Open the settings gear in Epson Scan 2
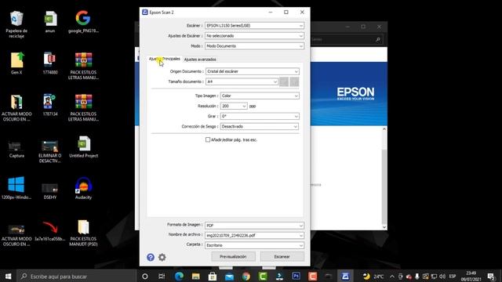This screenshot has height=282, width=502. point(162,257)
